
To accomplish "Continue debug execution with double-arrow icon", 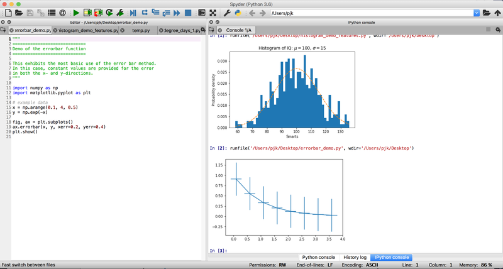I will 177,13.
